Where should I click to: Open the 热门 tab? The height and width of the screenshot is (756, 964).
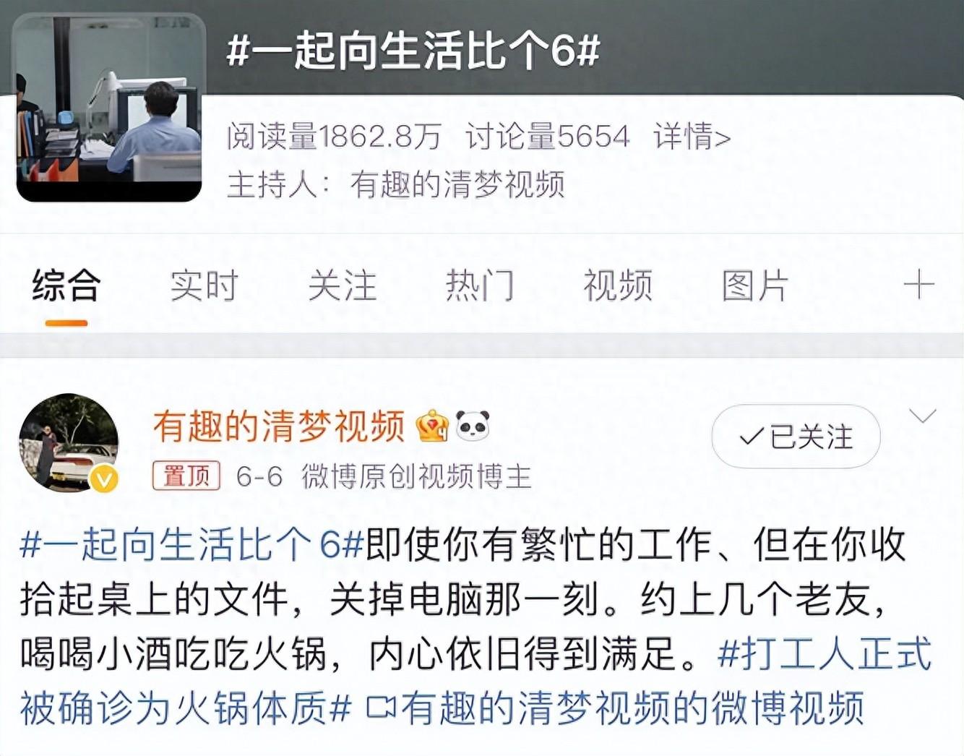pos(480,285)
